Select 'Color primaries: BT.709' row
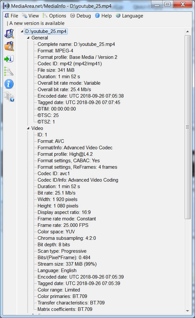195x318 pixels. pos(62,296)
